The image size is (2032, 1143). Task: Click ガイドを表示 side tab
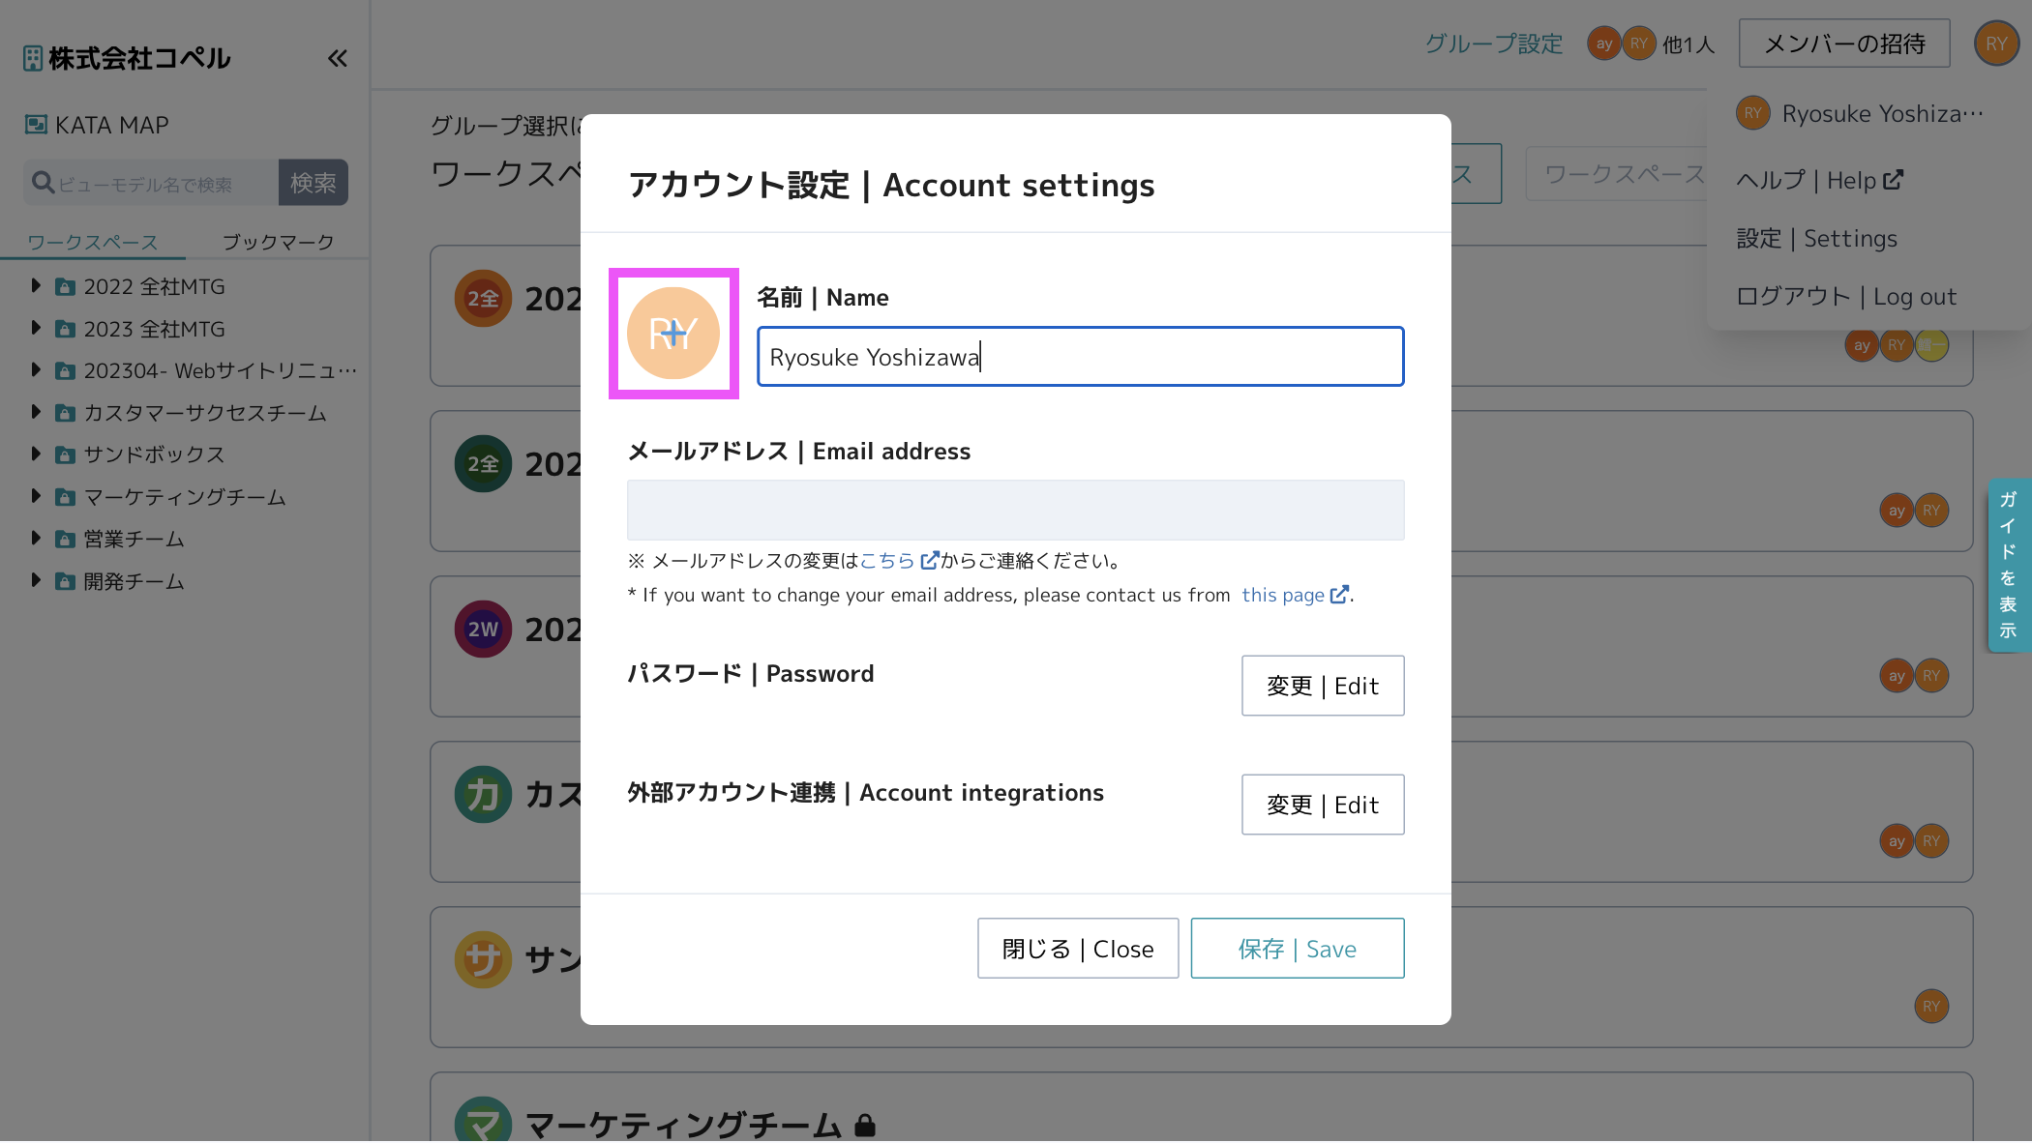pyautogui.click(x=2009, y=566)
